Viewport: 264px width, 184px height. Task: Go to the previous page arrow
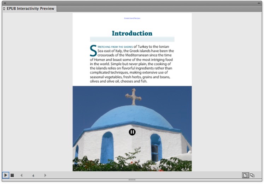(21, 175)
